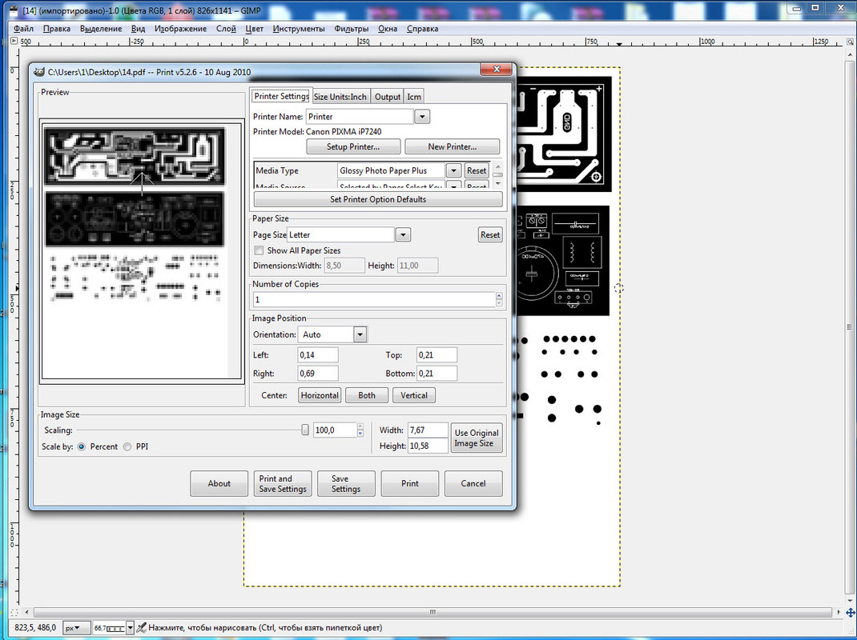Open Цвет menu
The height and width of the screenshot is (640, 857).
pos(254,28)
